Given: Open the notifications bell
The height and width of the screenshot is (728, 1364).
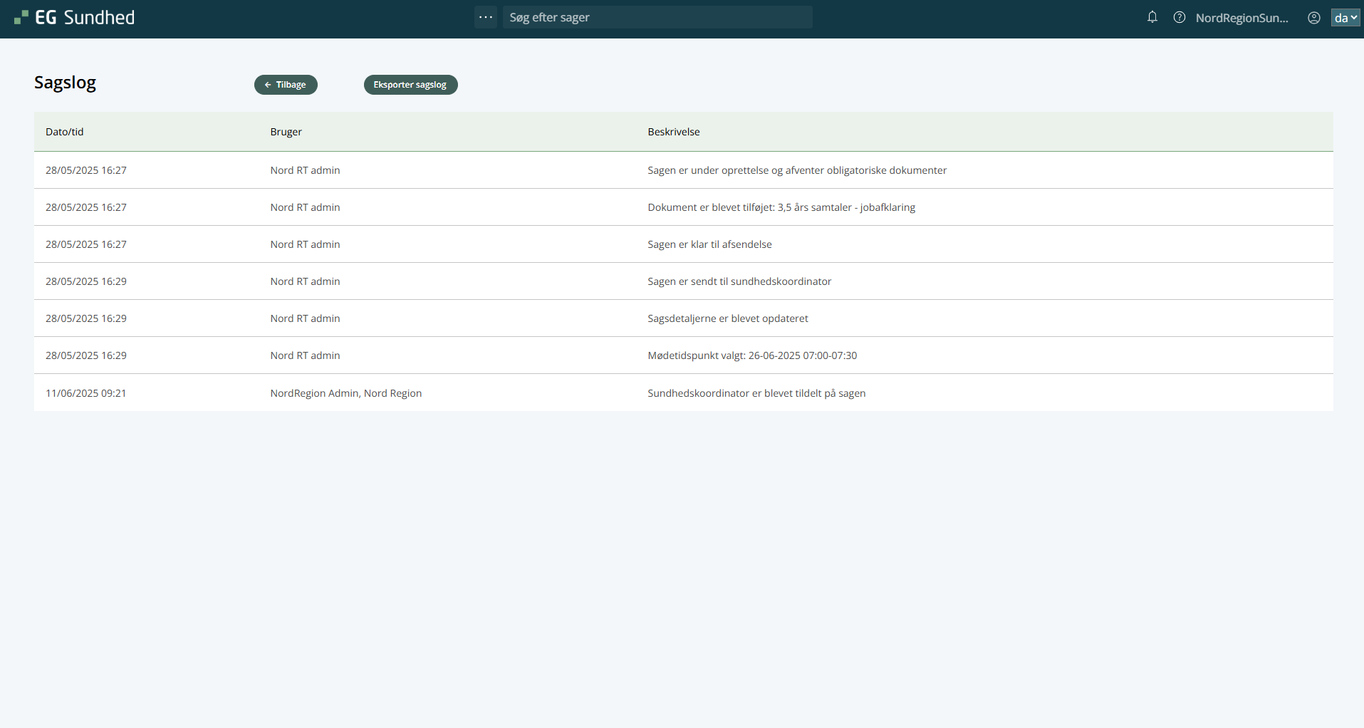Looking at the screenshot, I should [x=1152, y=17].
